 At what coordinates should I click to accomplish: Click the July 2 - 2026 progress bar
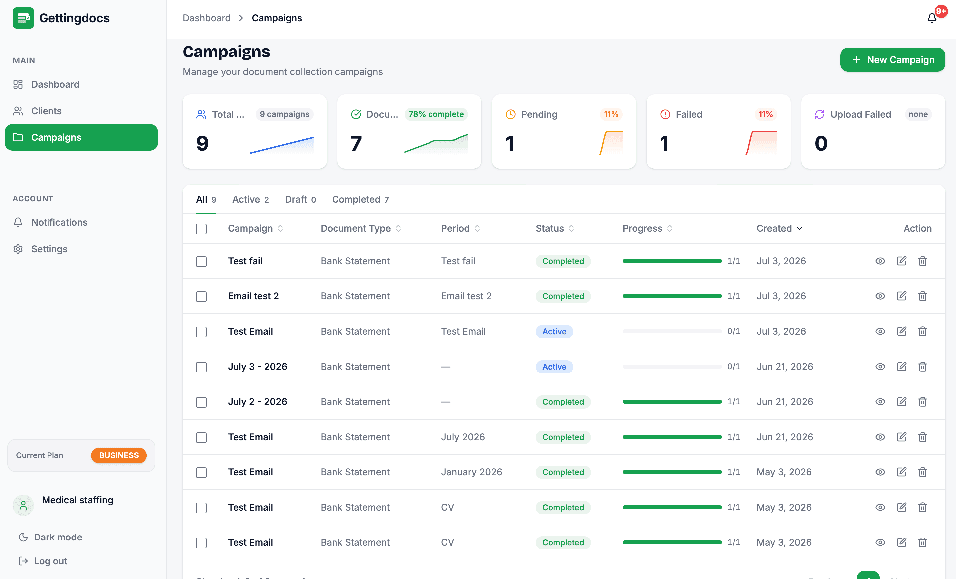coord(672,402)
